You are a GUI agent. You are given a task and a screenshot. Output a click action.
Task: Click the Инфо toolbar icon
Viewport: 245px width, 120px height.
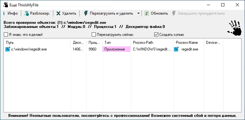click(x=4, y=13)
